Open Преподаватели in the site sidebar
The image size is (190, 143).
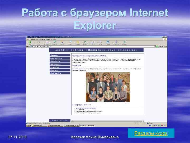[x=60, y=58]
